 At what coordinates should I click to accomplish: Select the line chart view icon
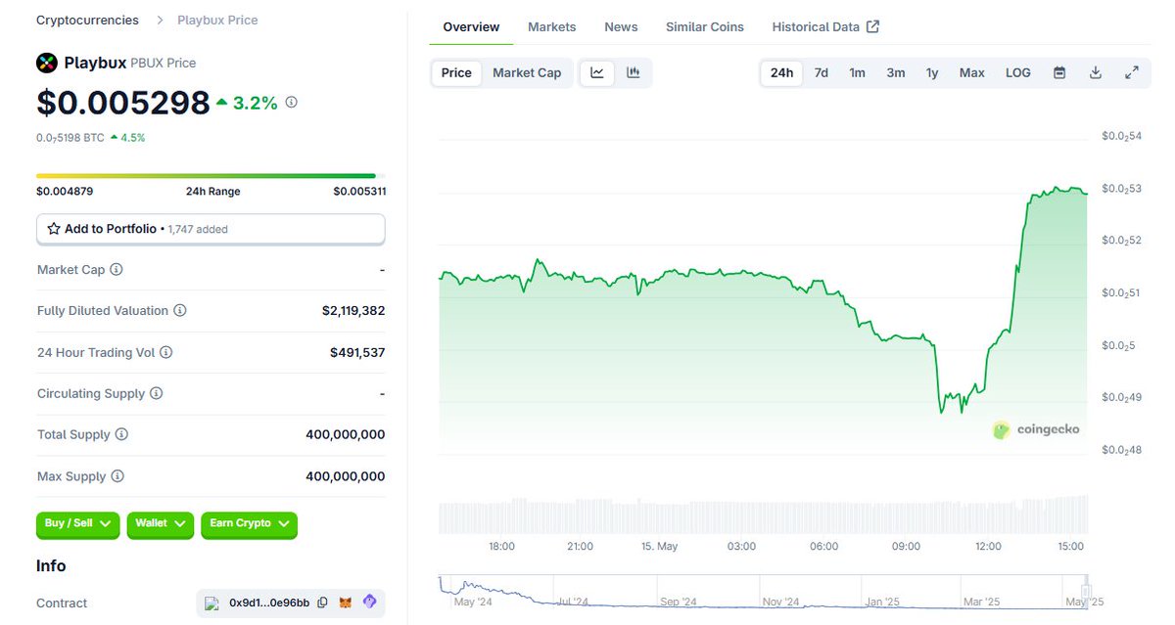point(597,72)
